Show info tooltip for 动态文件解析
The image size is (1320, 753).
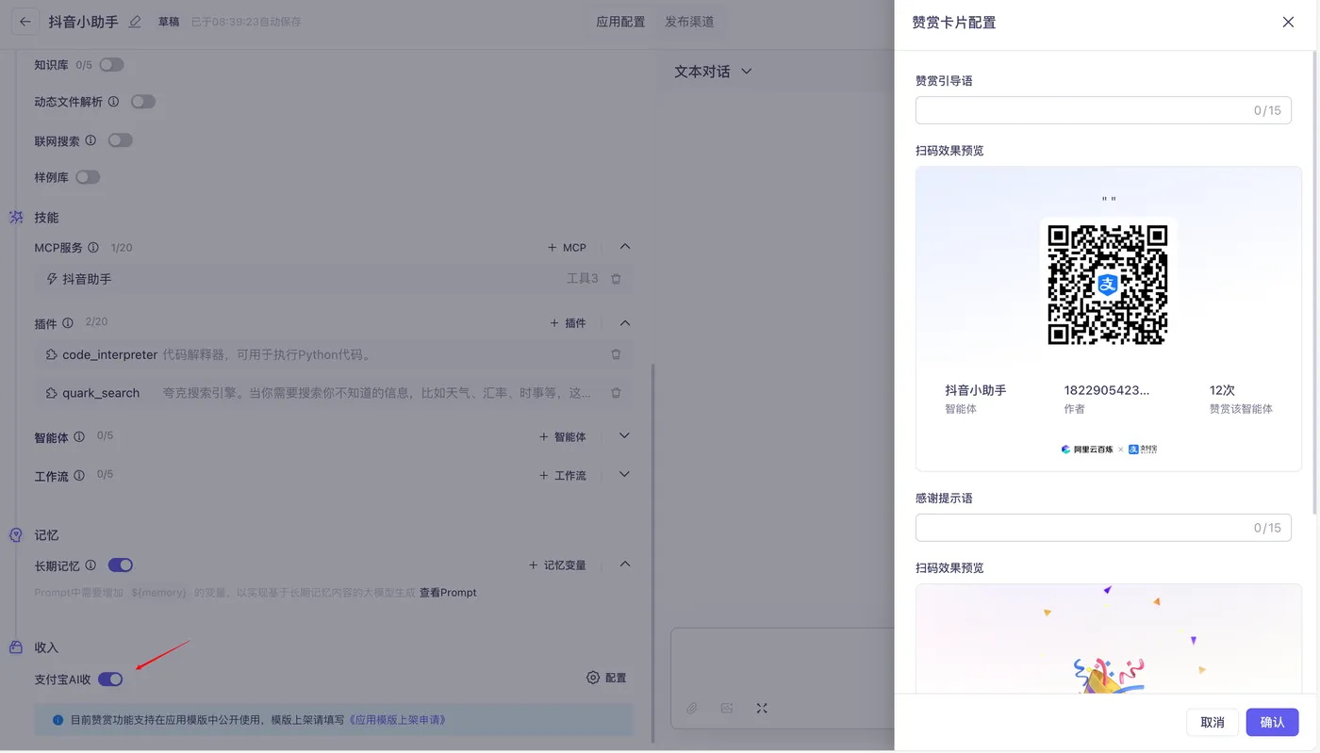[113, 102]
